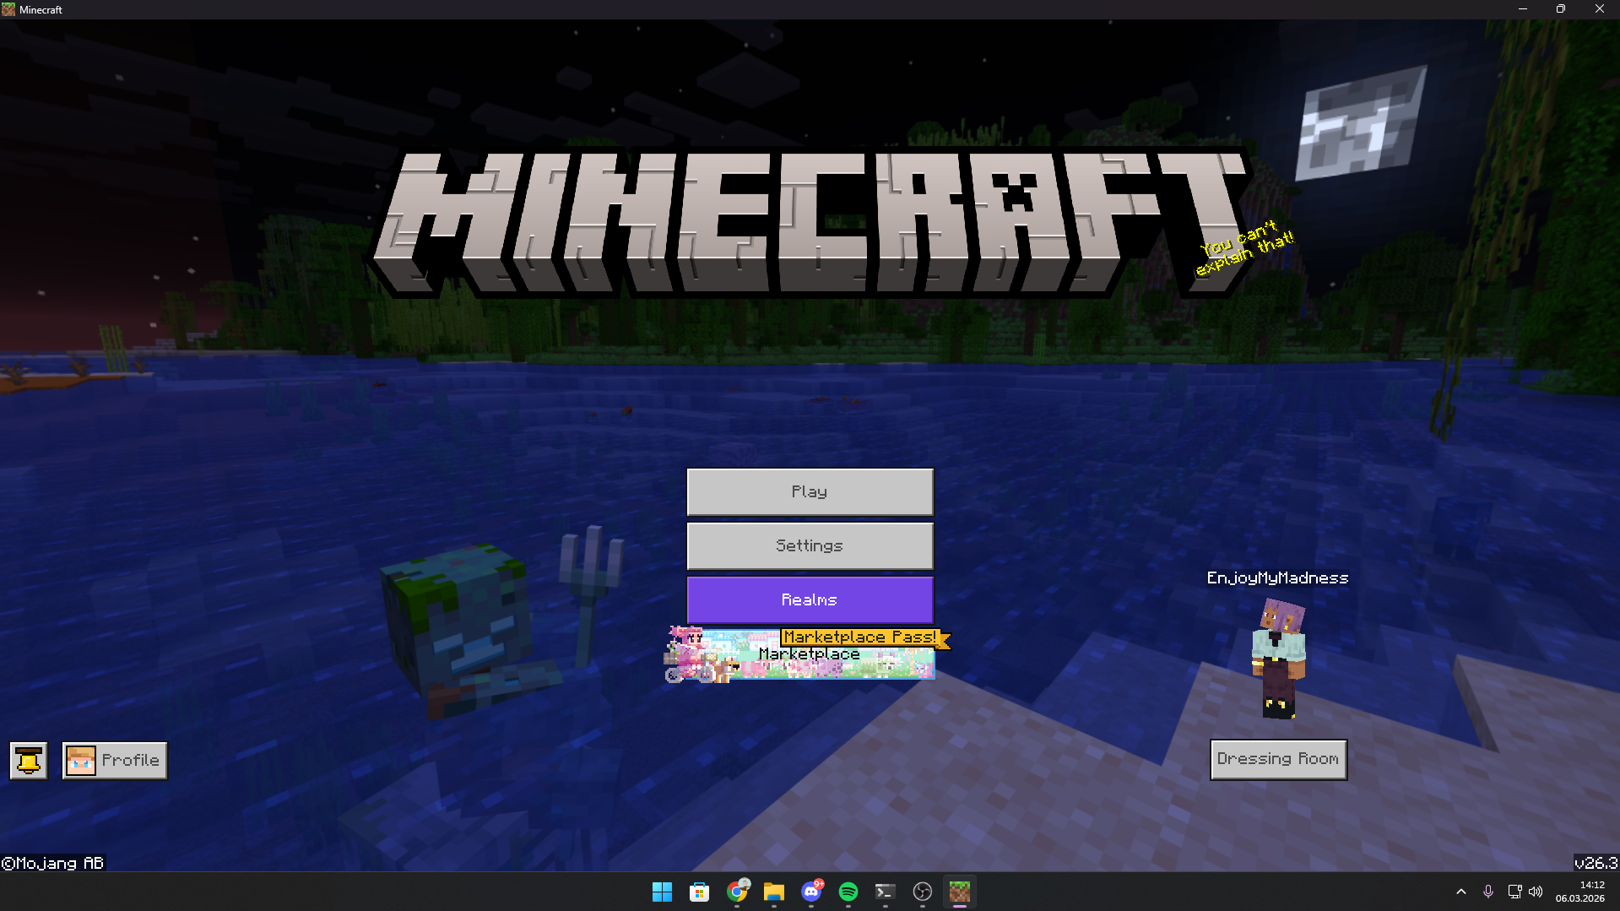This screenshot has height=911, width=1620.
Task: Click the microphone tray icon
Action: click(x=1488, y=892)
